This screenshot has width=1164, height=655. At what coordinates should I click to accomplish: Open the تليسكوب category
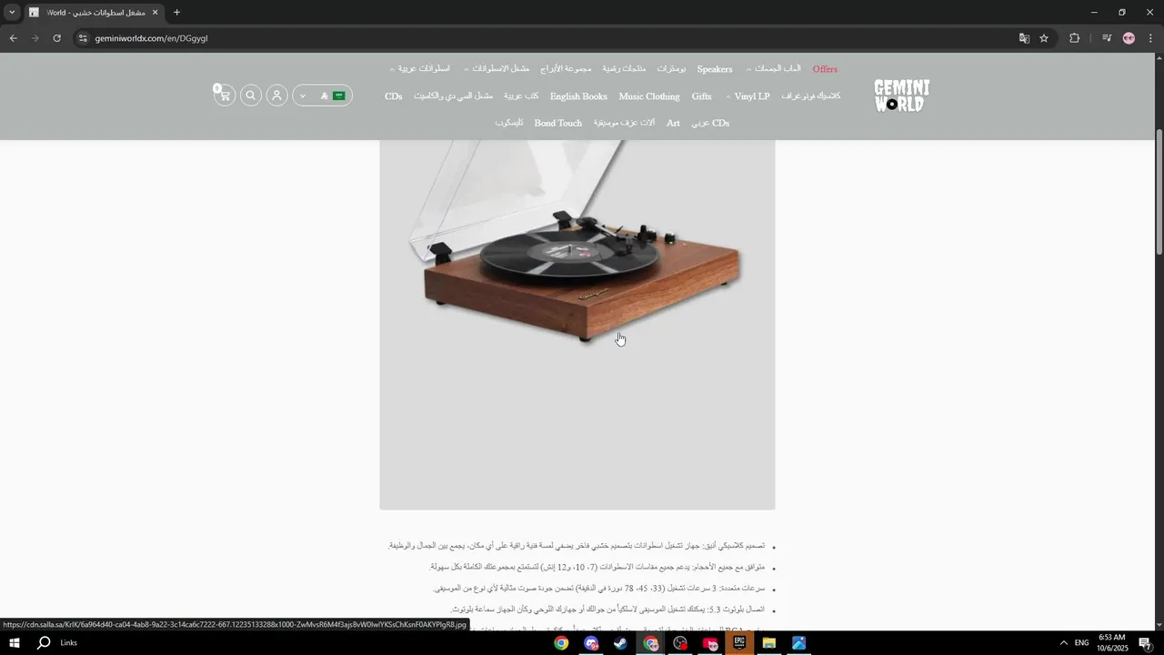coord(508,123)
